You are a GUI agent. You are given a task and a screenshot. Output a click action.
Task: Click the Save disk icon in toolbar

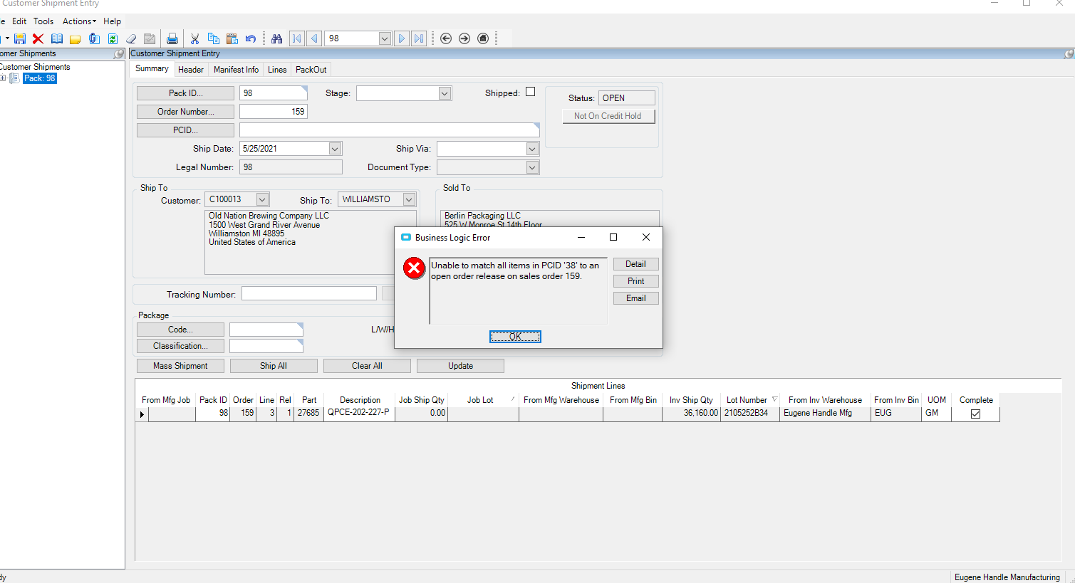tap(20, 38)
